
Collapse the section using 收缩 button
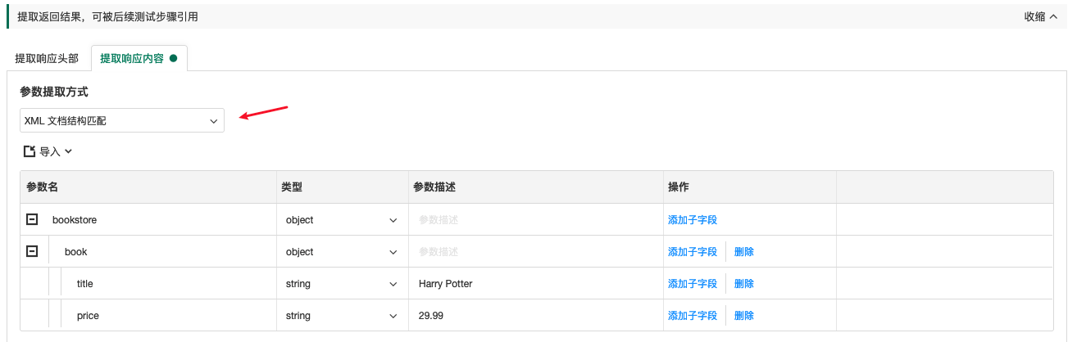click(1040, 16)
